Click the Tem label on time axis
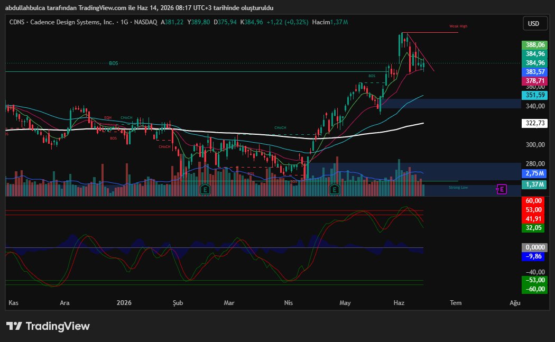The height and width of the screenshot is (342, 555). 456,303
